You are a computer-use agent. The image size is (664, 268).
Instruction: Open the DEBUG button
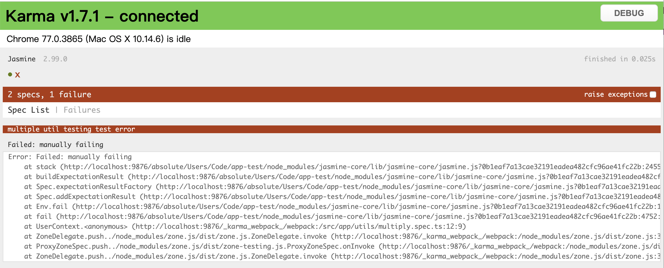pos(629,13)
